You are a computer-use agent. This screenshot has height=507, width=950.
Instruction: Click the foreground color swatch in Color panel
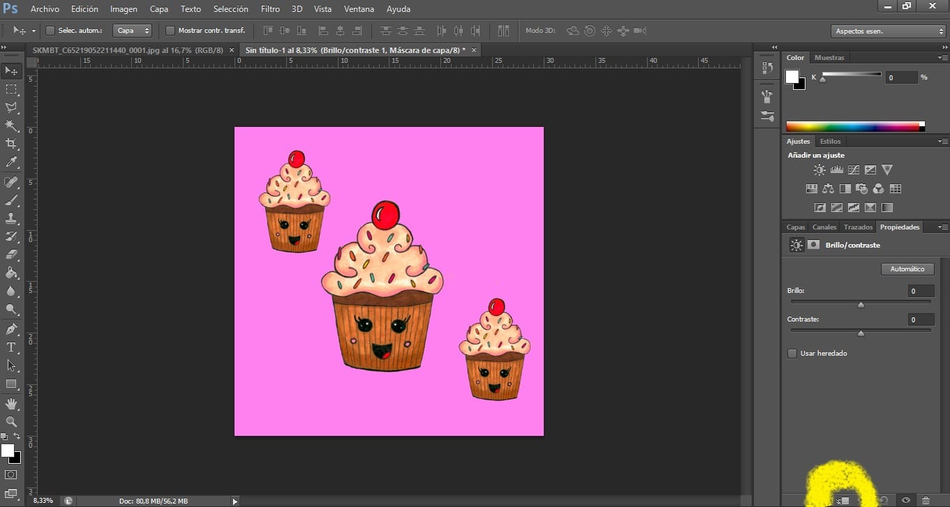792,77
